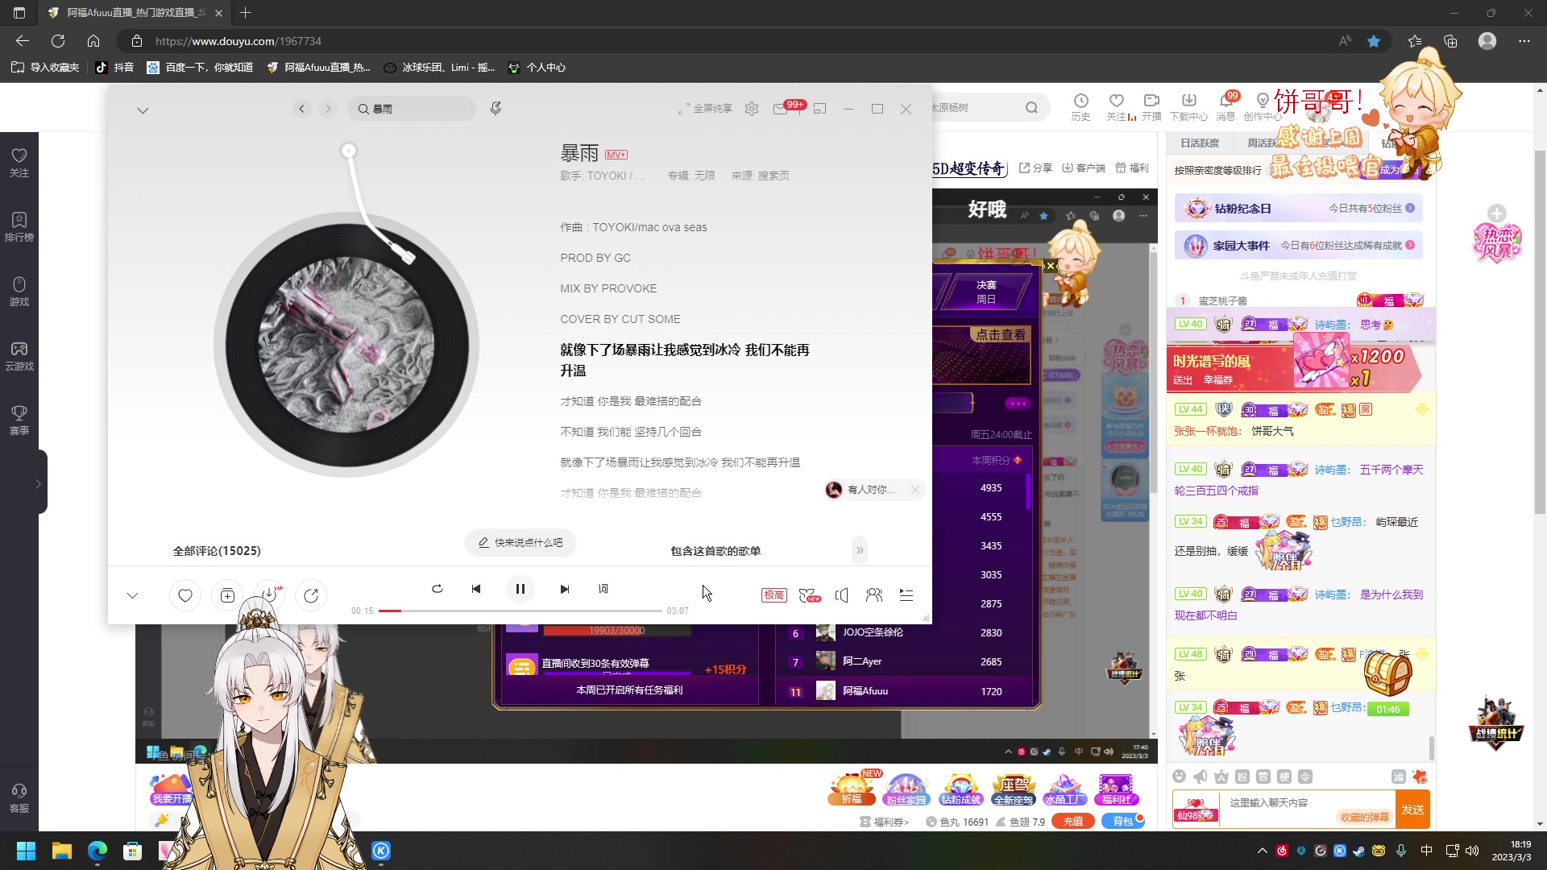The height and width of the screenshot is (870, 1547).
Task: Click 快来说点什么吧 comment box
Action: click(x=521, y=543)
